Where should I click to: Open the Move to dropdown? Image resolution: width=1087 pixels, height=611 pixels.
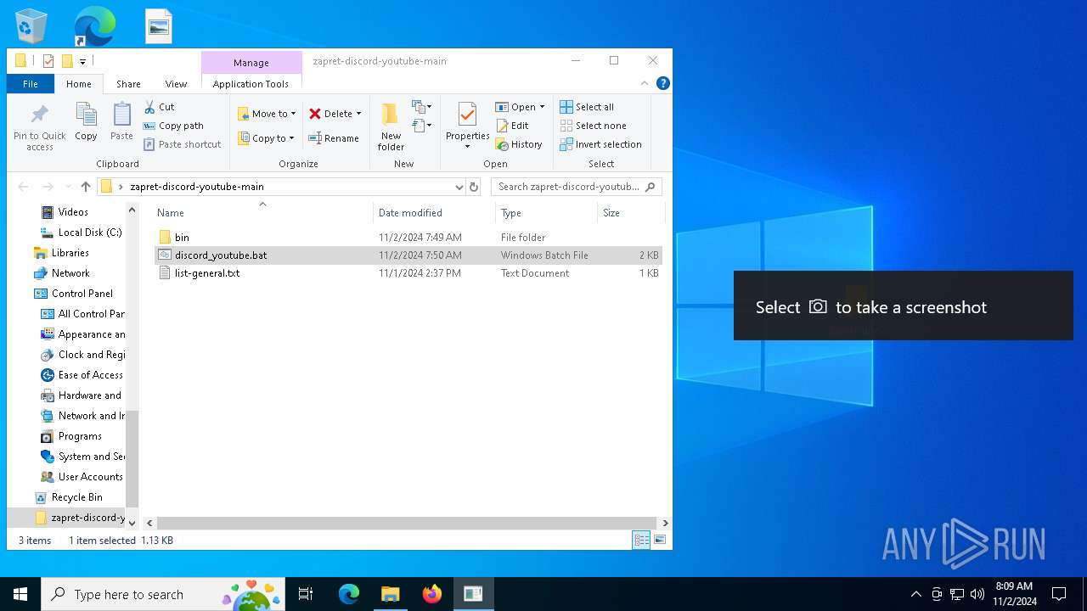(x=267, y=114)
